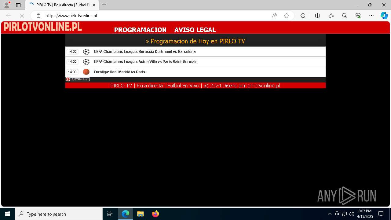
Task: Open the AVISO LEGAL menu item
Action: pos(195,30)
